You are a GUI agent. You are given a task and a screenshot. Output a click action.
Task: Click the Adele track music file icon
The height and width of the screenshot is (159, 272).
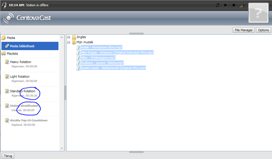click(79, 47)
